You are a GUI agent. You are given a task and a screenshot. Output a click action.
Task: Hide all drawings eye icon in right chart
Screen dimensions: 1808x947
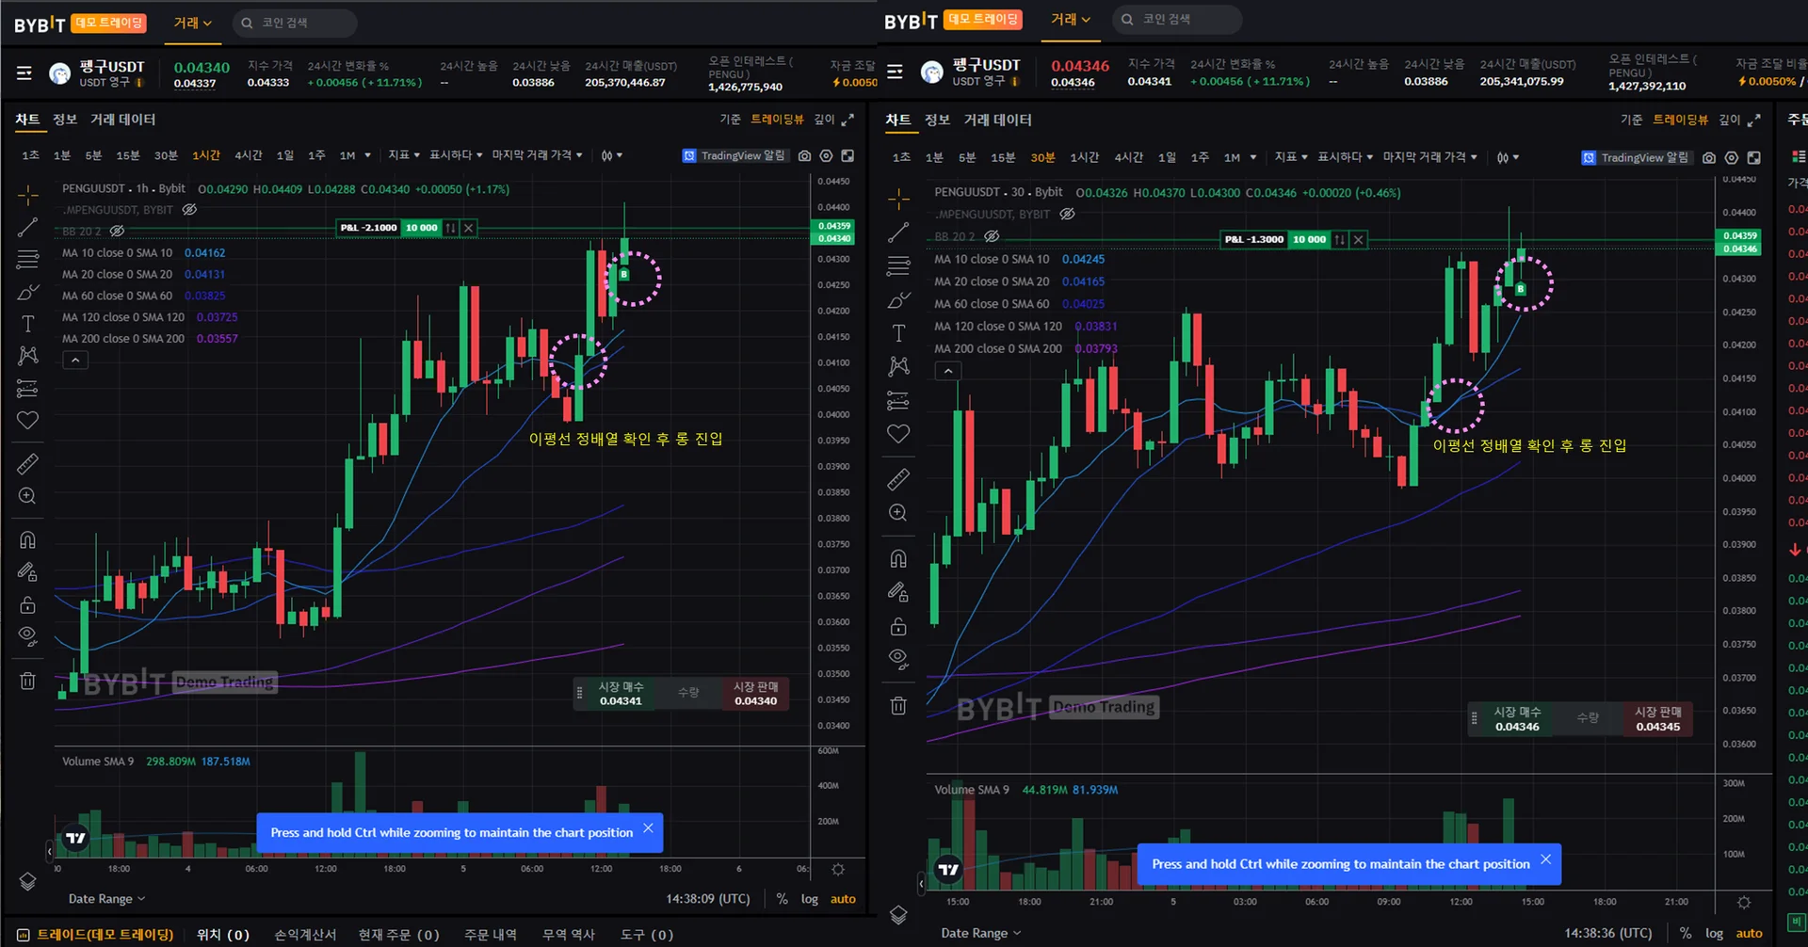[898, 659]
